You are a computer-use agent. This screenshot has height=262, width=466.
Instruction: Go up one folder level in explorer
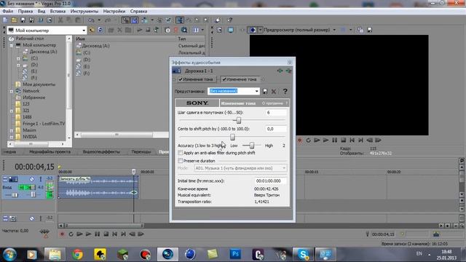click(92, 30)
